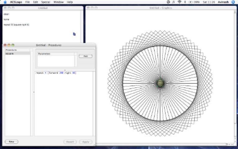Open the Avinash user menu
This screenshot has height=149, width=238.
point(223,2)
